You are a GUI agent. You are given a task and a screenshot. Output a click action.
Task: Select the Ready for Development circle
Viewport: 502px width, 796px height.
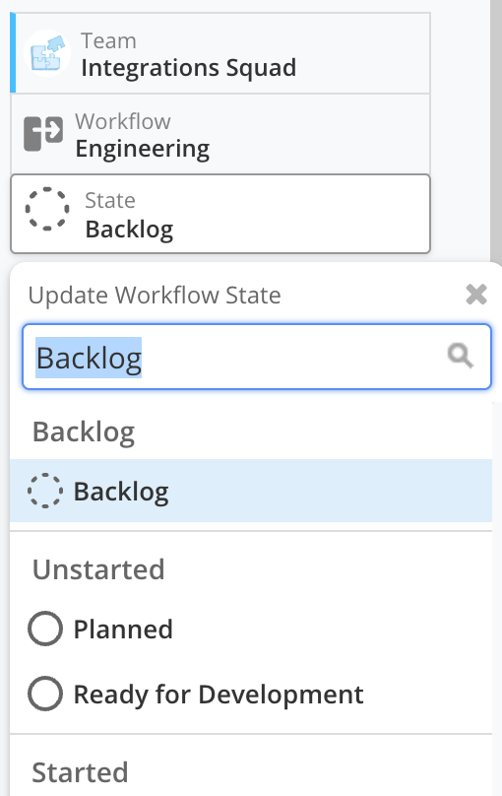tap(45, 694)
